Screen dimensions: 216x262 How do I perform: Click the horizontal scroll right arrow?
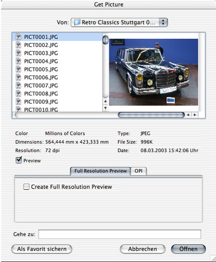[195, 115]
